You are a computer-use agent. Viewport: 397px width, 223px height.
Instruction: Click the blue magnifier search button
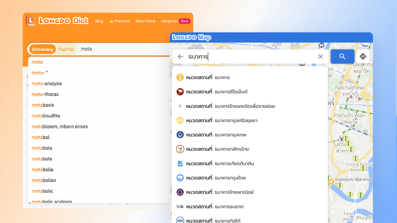click(x=342, y=56)
